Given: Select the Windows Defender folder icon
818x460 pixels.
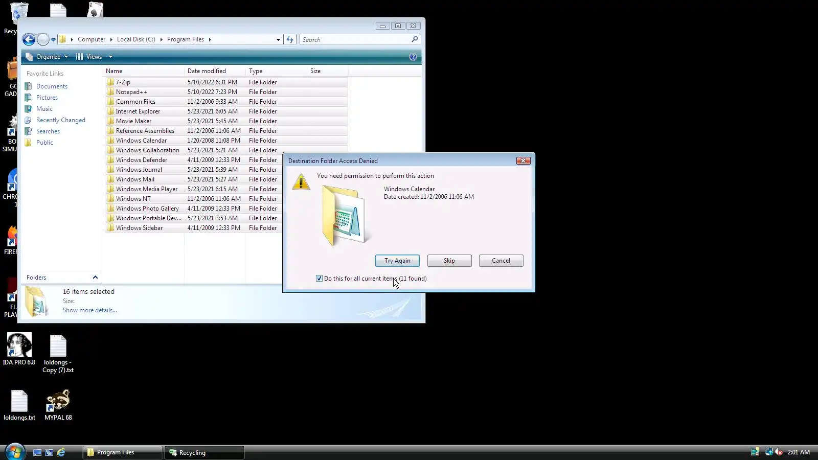Looking at the screenshot, I should (110, 160).
